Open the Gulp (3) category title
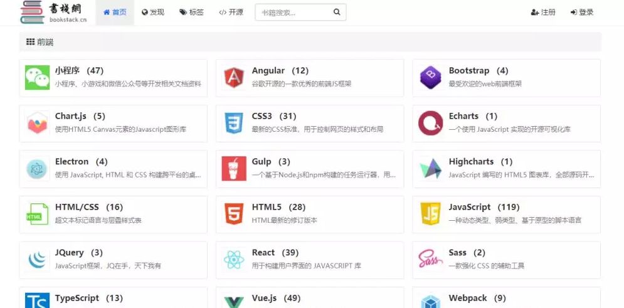624x308 pixels. pyautogui.click(x=271, y=162)
